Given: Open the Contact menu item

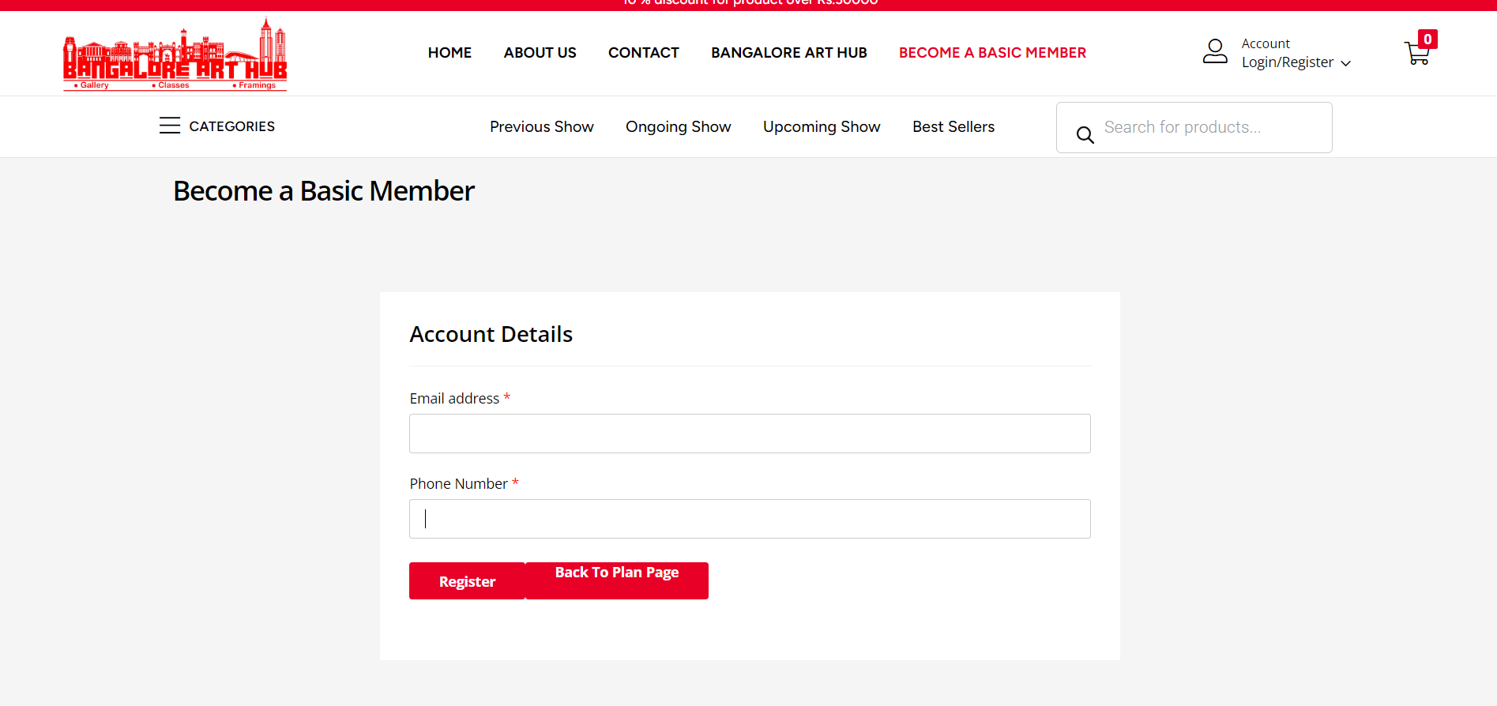Looking at the screenshot, I should click(643, 53).
